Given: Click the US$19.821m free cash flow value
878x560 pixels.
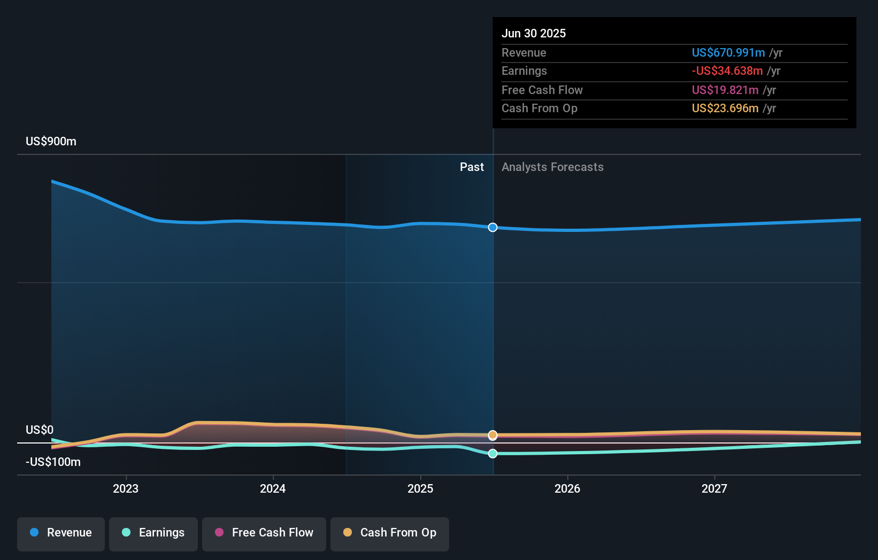Looking at the screenshot, I should click(725, 90).
